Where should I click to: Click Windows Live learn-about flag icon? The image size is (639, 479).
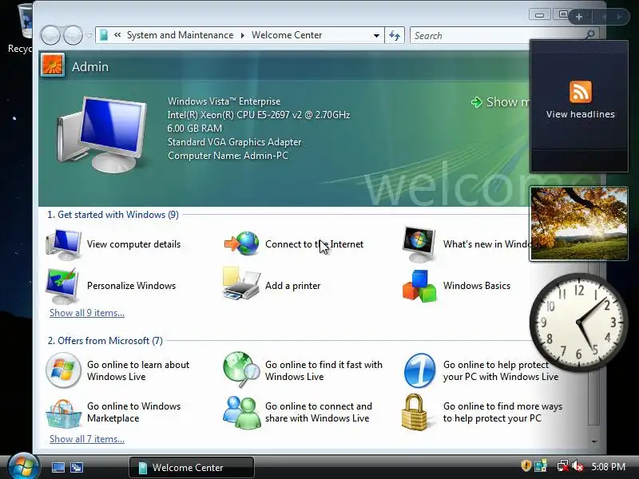63,370
